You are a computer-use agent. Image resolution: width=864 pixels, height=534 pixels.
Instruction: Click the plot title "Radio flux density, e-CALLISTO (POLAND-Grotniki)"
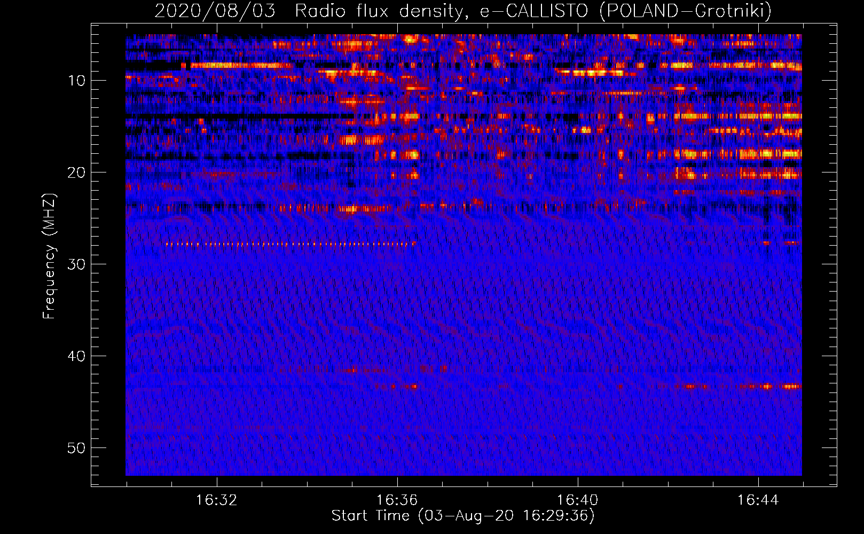533,11
